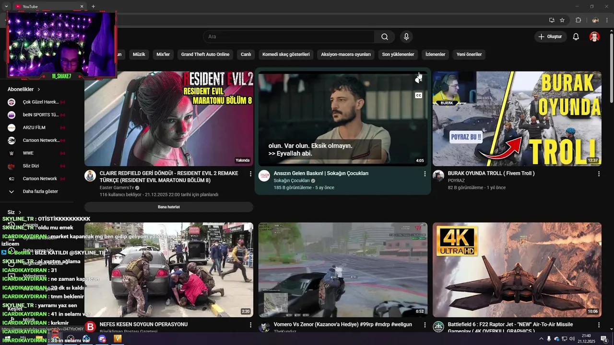
Task: Open the notifications bell
Action: [x=576, y=37]
